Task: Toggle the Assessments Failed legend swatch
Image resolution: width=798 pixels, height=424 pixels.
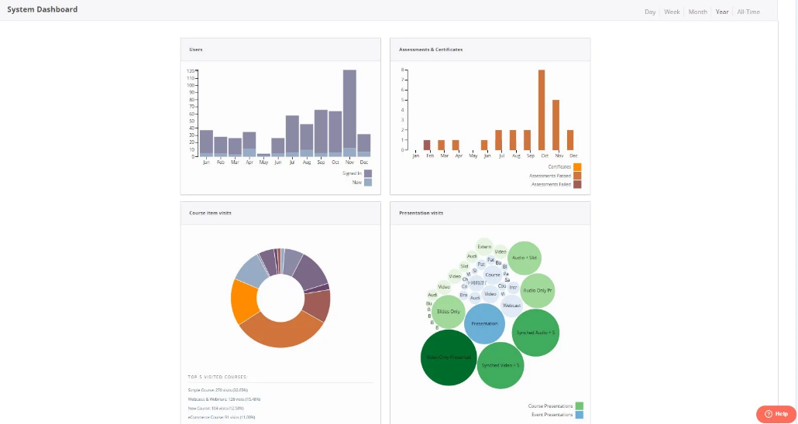Action: click(577, 185)
